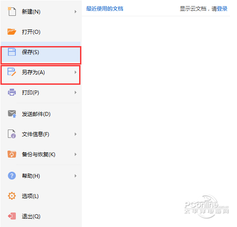Click the orange Open folder icon
The image size is (237, 227).
(12, 32)
